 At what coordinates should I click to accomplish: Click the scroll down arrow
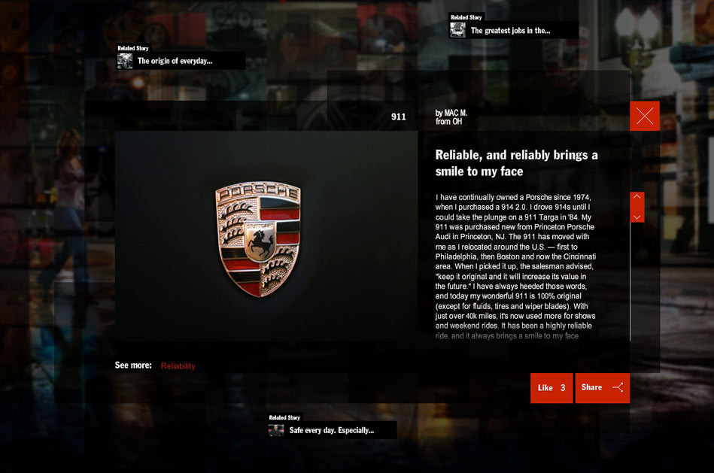637,217
